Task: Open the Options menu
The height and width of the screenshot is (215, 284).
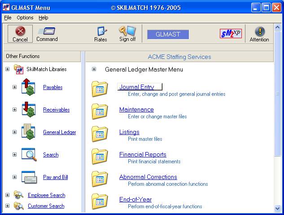Action: click(25, 18)
